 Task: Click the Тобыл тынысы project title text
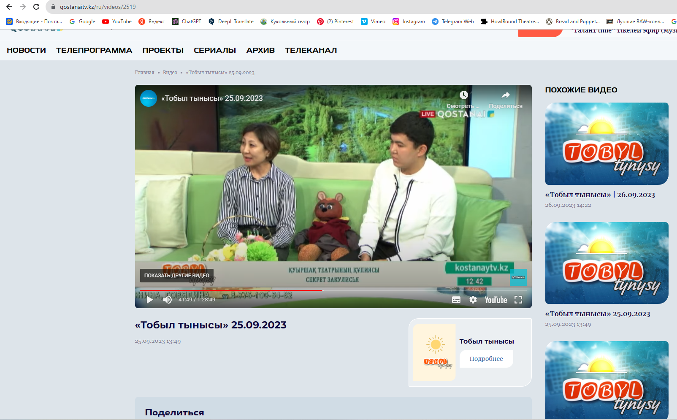487,341
